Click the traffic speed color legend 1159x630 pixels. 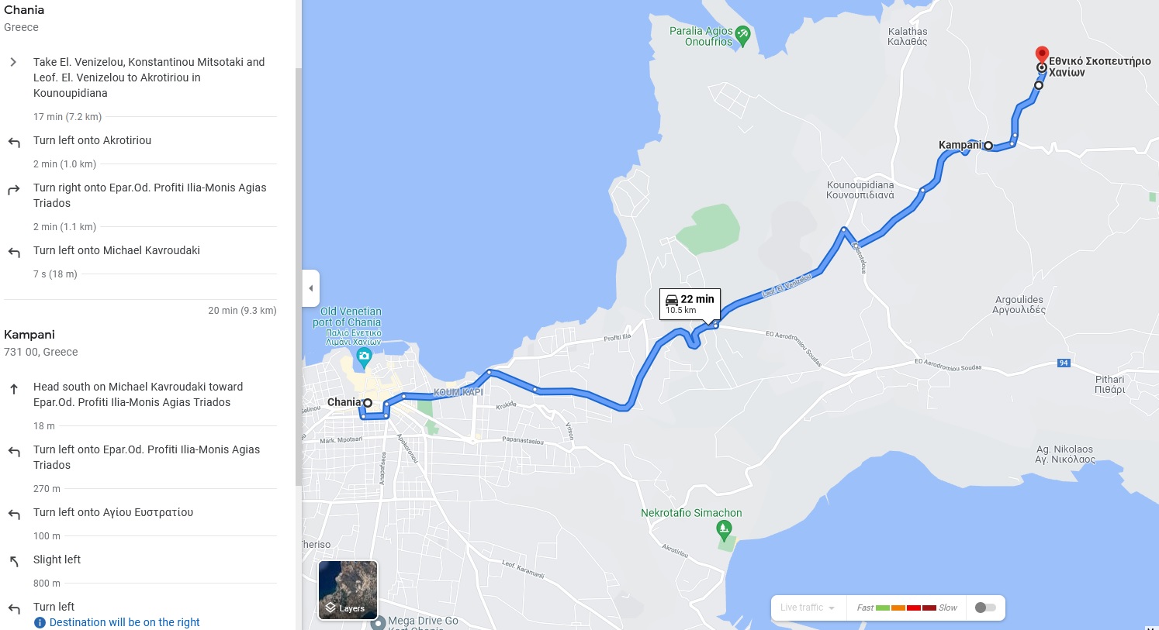(907, 608)
